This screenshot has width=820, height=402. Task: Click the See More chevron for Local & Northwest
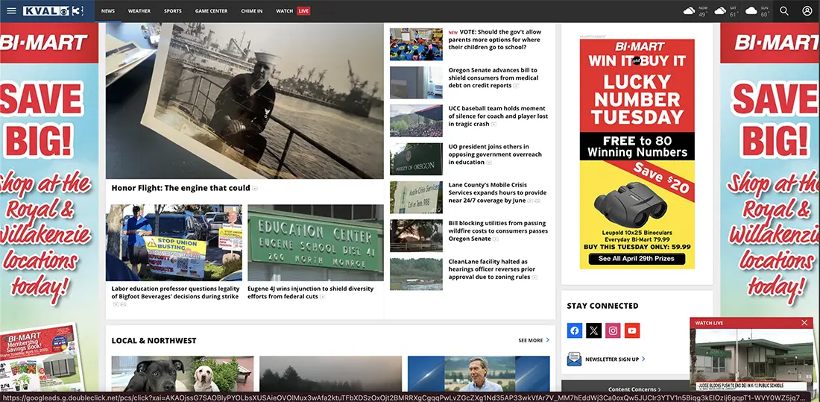[x=548, y=340]
